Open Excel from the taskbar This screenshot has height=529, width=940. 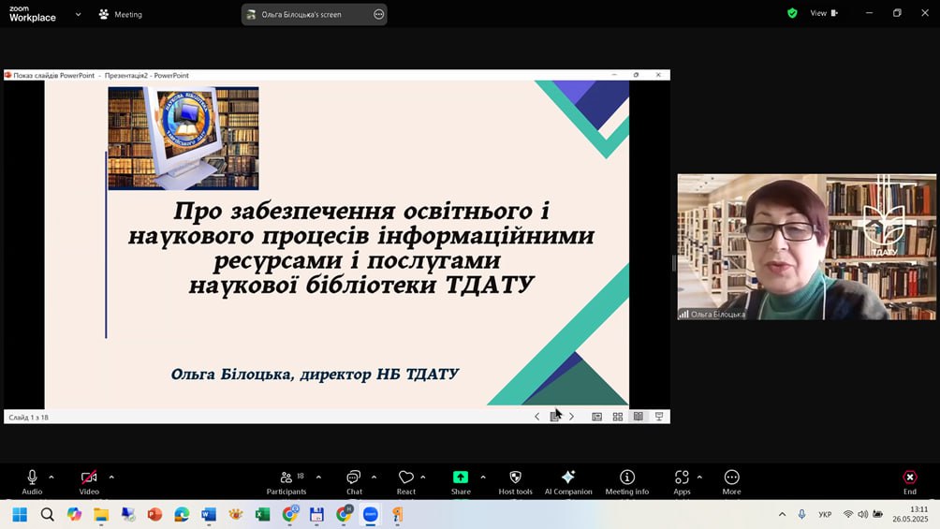262,515
